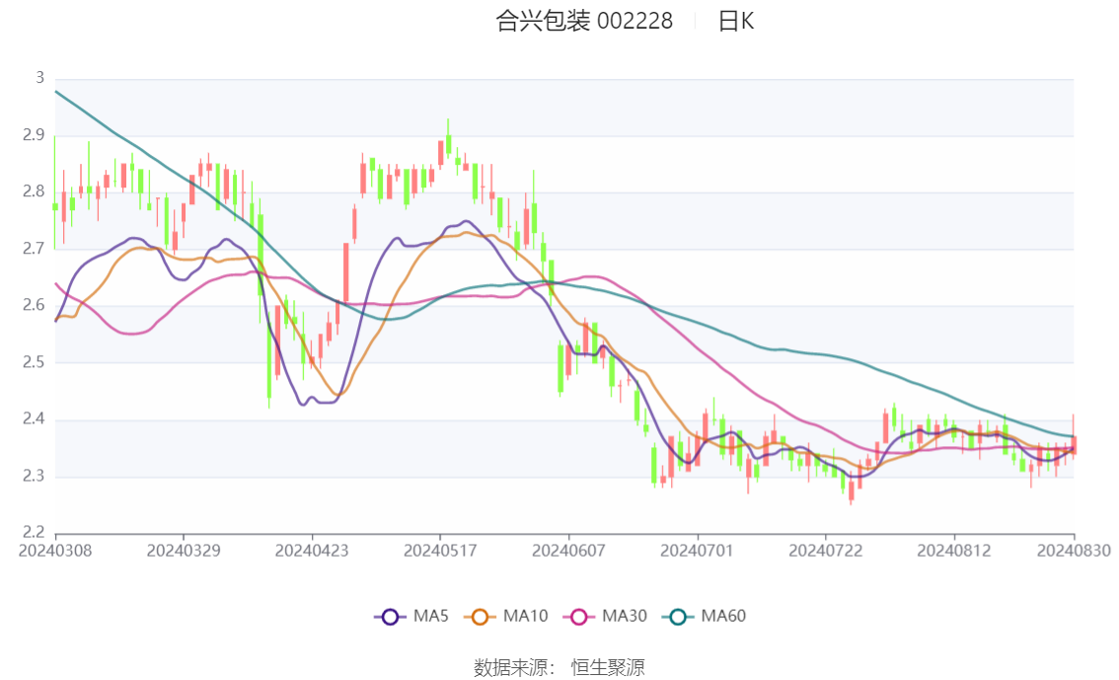Click the 日K label in title
The width and height of the screenshot is (1119, 680).
pos(735,21)
